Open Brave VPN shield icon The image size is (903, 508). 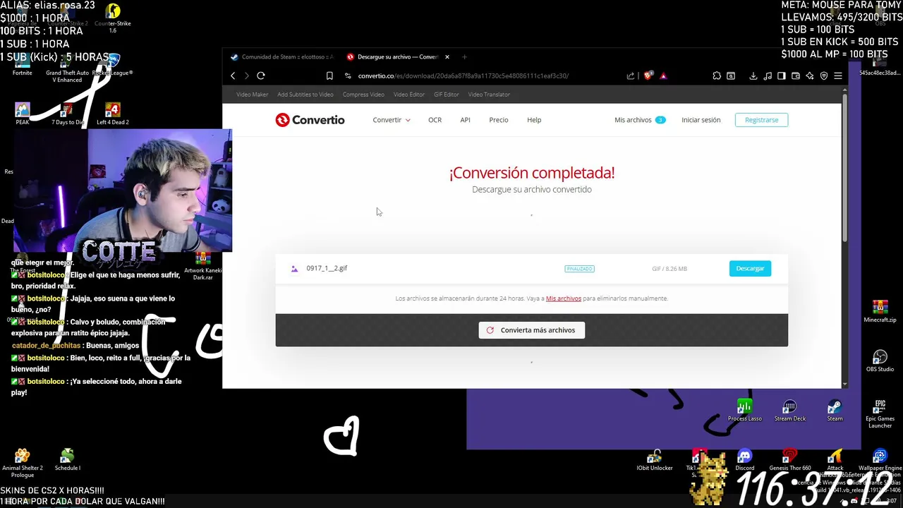point(824,75)
